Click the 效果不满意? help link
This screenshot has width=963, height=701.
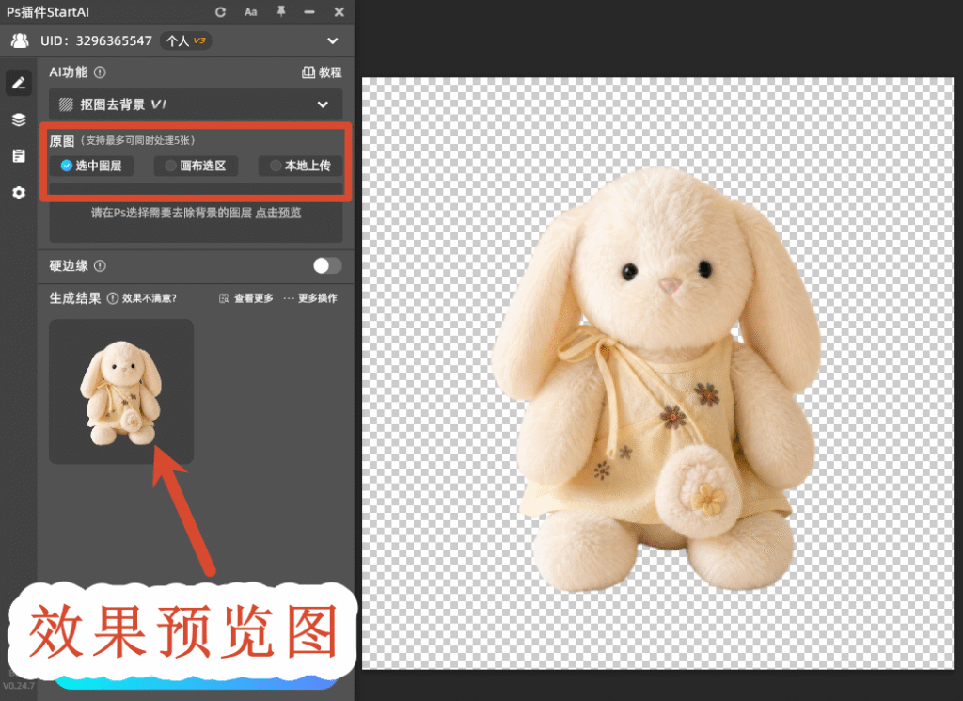pos(150,298)
